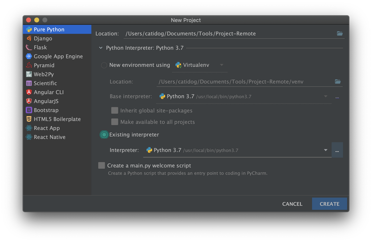Select Scientific project type

(45, 83)
